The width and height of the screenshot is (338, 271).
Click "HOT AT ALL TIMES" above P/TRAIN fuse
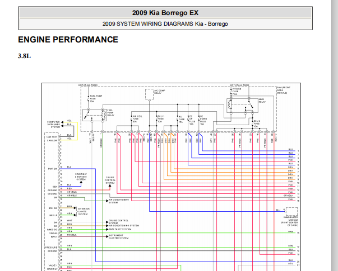[239, 85]
